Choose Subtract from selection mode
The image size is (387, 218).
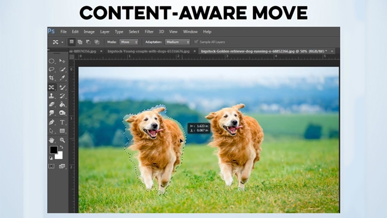tap(88, 42)
